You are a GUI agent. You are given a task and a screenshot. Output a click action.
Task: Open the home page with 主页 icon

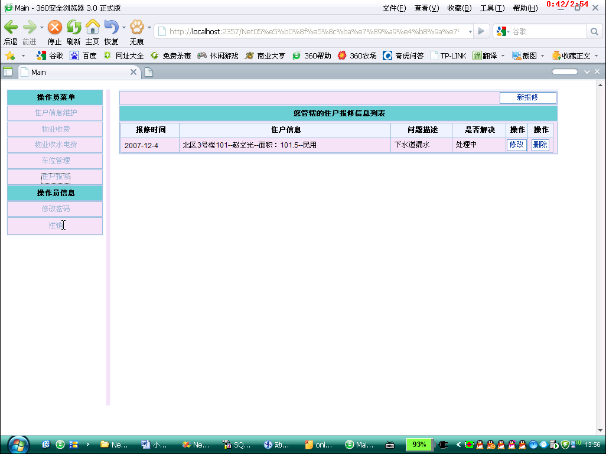click(x=92, y=27)
